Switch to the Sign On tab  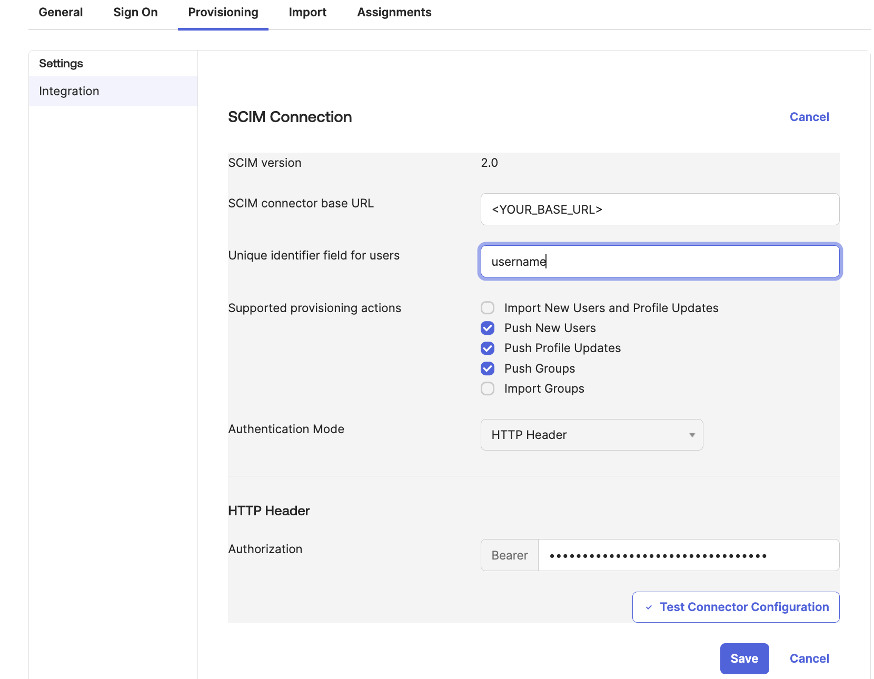click(x=135, y=13)
